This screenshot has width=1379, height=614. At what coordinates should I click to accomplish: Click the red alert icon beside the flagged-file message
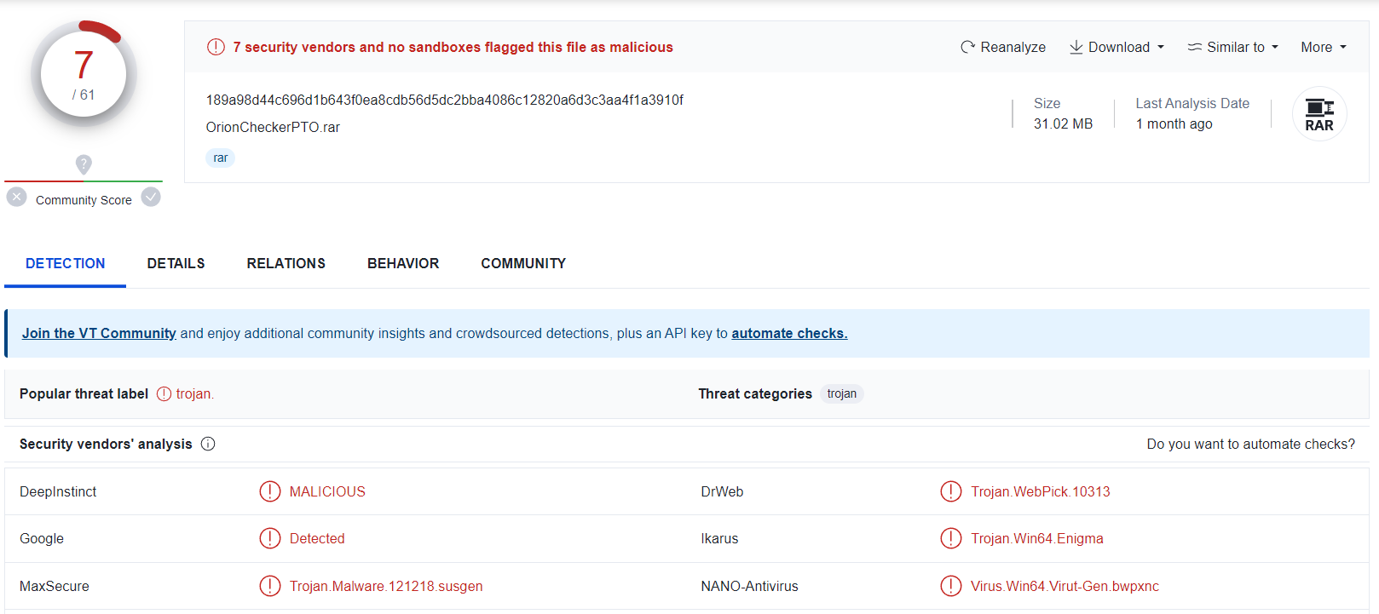pyautogui.click(x=216, y=47)
